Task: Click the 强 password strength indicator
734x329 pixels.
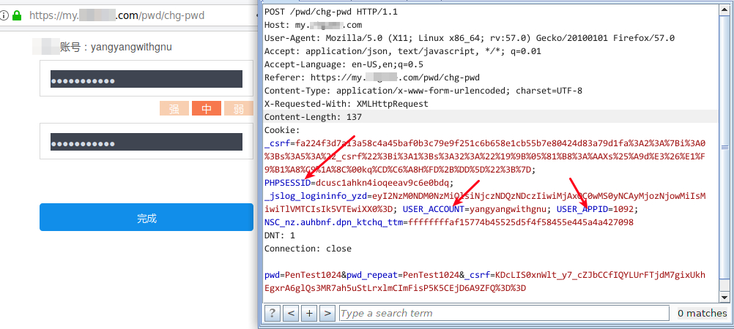Action: (174, 108)
